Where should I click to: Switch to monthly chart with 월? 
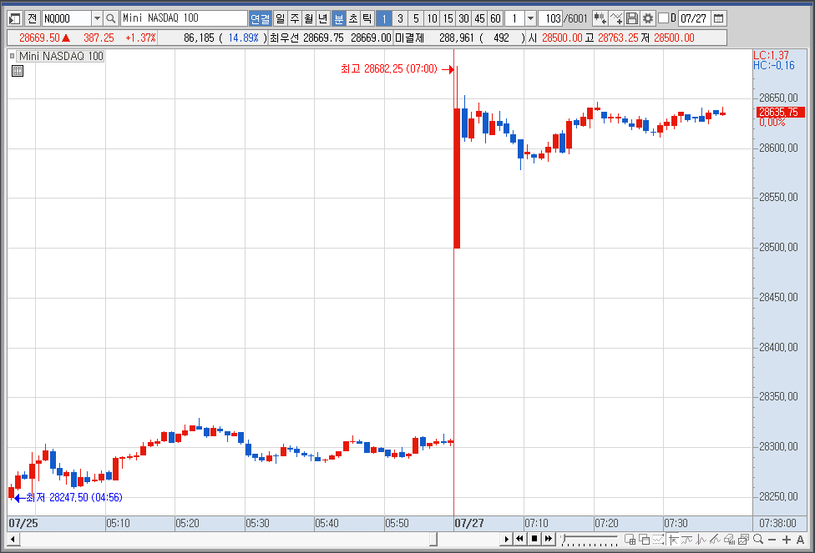pos(309,18)
